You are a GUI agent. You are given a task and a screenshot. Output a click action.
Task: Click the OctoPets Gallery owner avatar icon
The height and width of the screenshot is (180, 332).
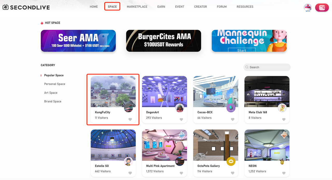click(231, 161)
